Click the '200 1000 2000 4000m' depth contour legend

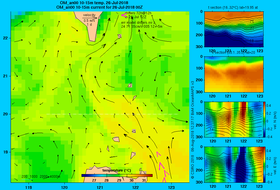point(41,177)
